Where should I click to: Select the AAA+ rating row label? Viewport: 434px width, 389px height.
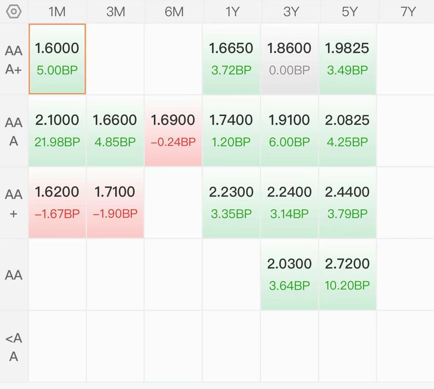[x=14, y=60]
